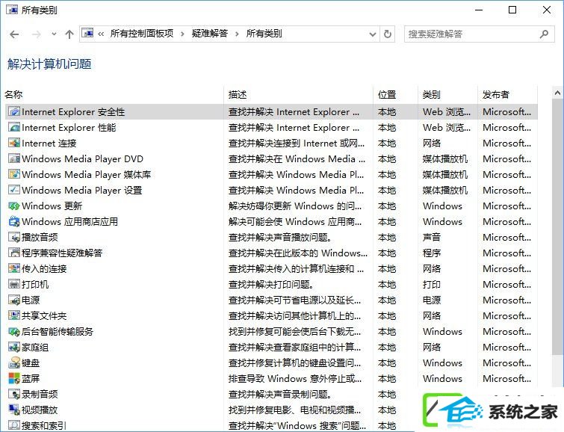Click the Windows Media Player 媒体库 icon
The image size is (564, 432).
14,174
